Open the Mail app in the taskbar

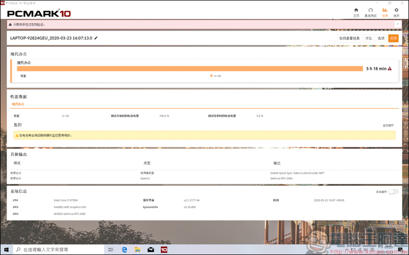tap(151, 249)
